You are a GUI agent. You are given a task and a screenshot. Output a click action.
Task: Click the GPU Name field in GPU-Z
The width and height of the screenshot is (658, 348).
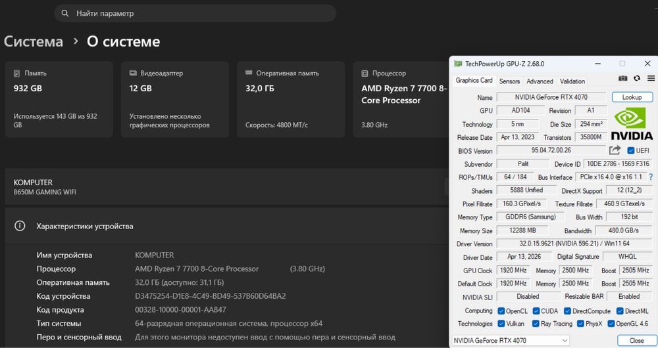[551, 97]
